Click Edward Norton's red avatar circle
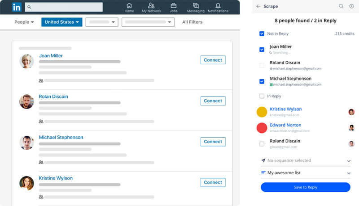Viewport: 359px width, 206px height. (x=262, y=128)
